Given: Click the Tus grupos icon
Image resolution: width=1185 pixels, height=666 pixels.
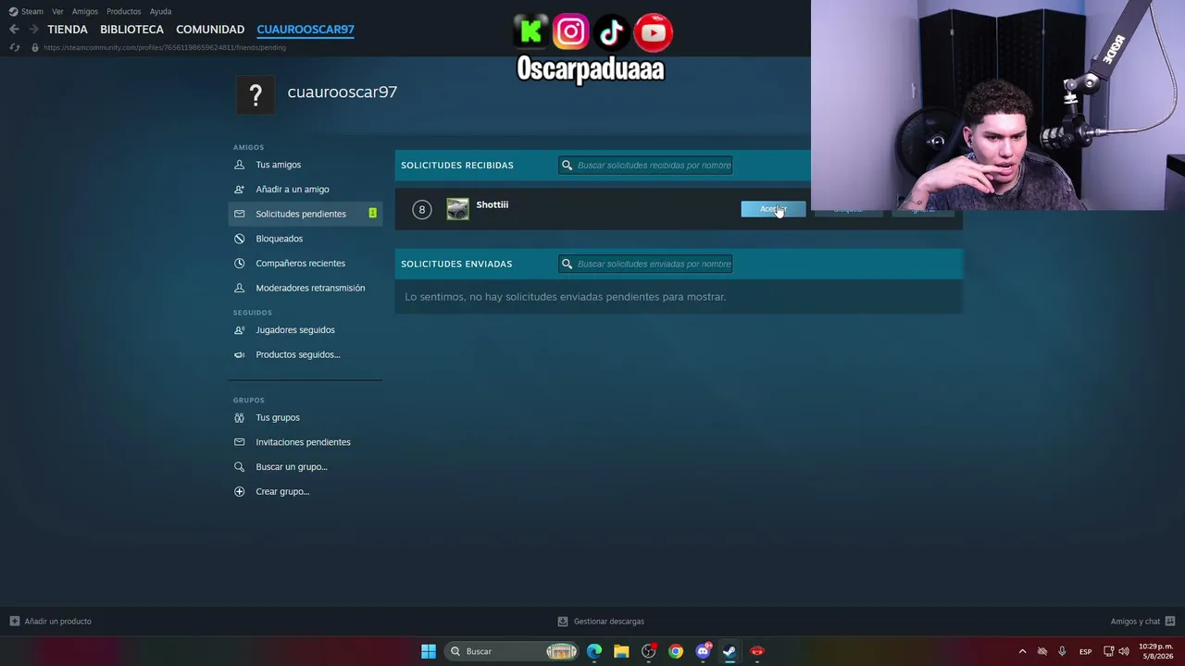Looking at the screenshot, I should click(x=240, y=417).
